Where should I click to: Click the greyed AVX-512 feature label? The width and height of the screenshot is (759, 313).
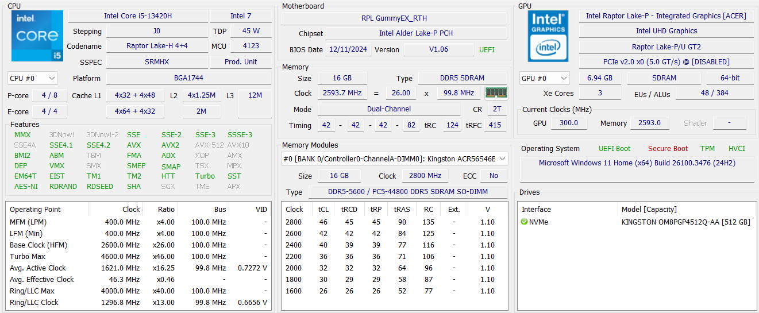tap(209, 145)
